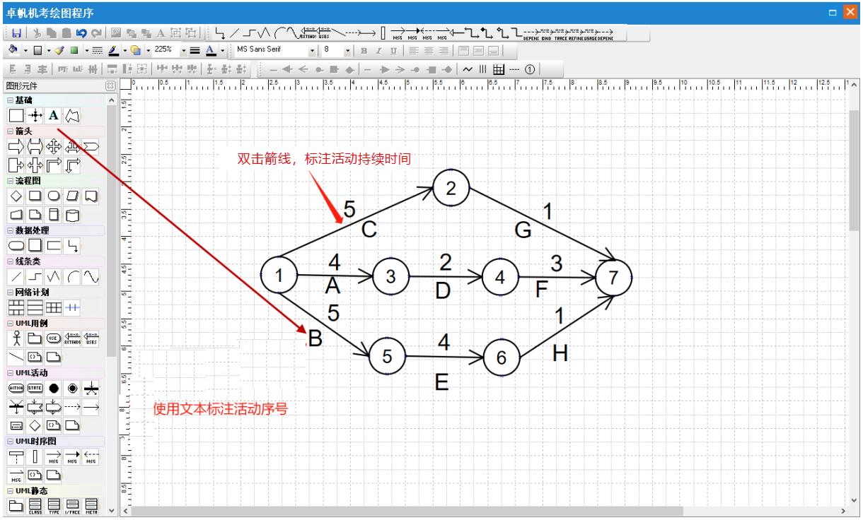Select the first grid shape in the 网络计划 section

(x=16, y=307)
